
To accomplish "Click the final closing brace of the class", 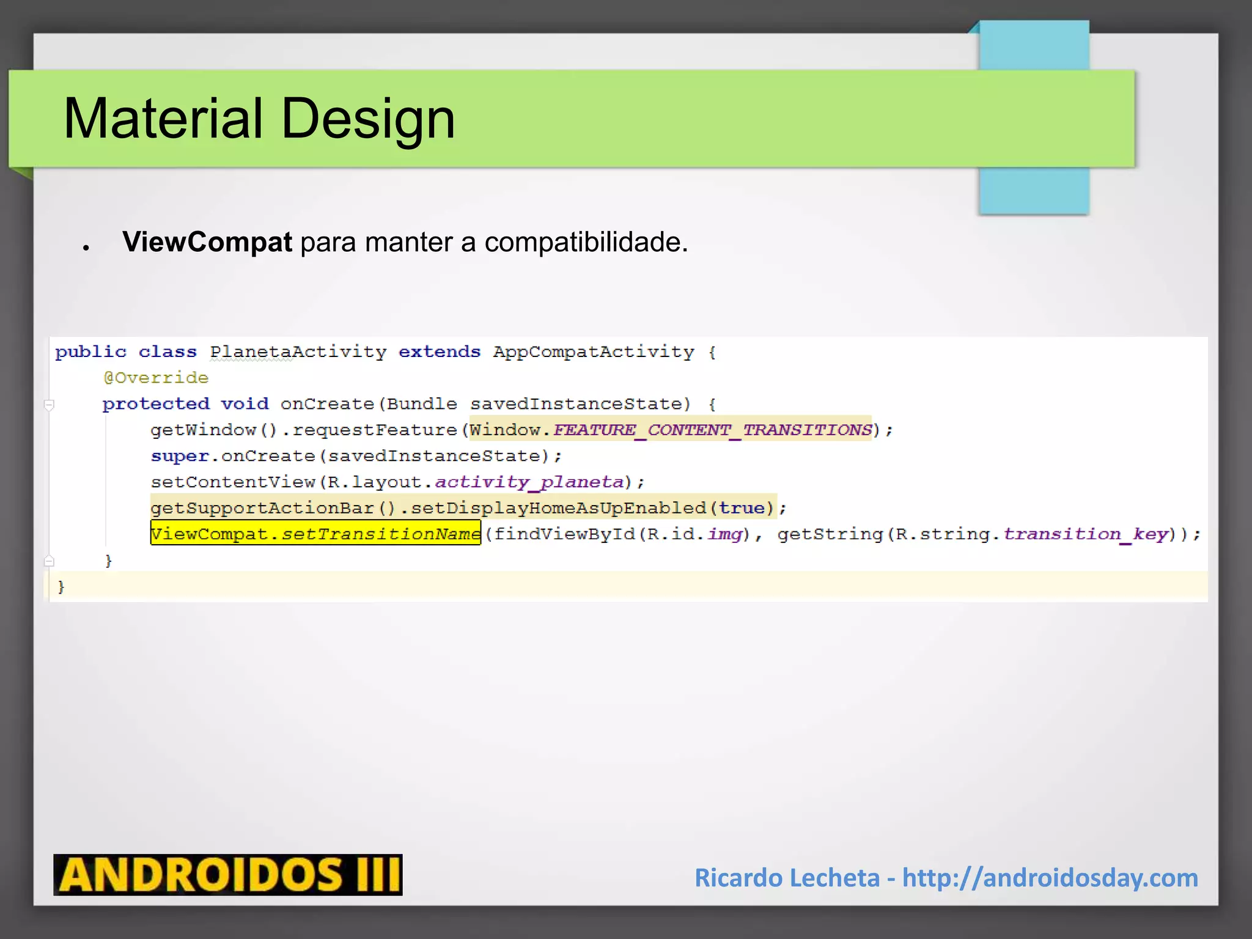I will (x=61, y=587).
